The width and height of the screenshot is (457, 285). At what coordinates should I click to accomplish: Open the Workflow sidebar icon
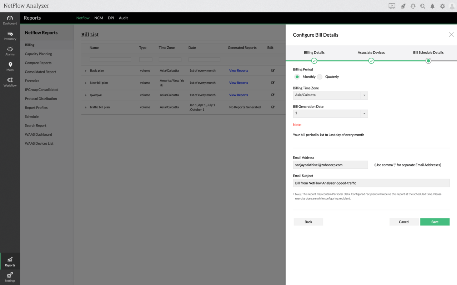point(10,82)
